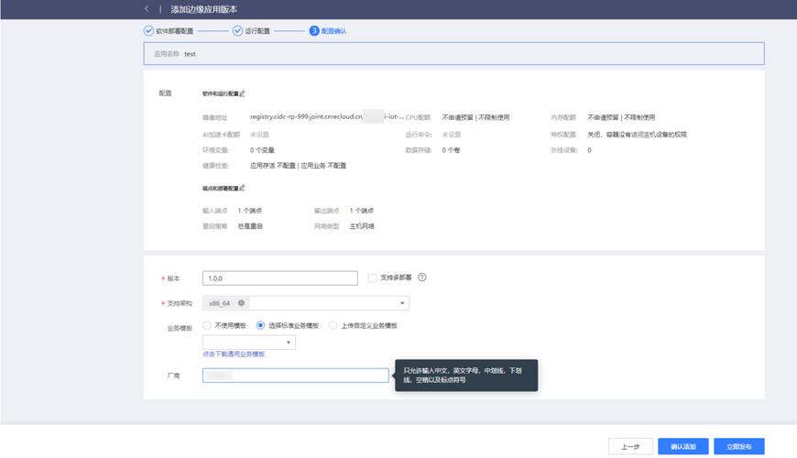Click the 应用存活 不配置 health check text
This screenshot has width=797, height=458.
[272, 166]
